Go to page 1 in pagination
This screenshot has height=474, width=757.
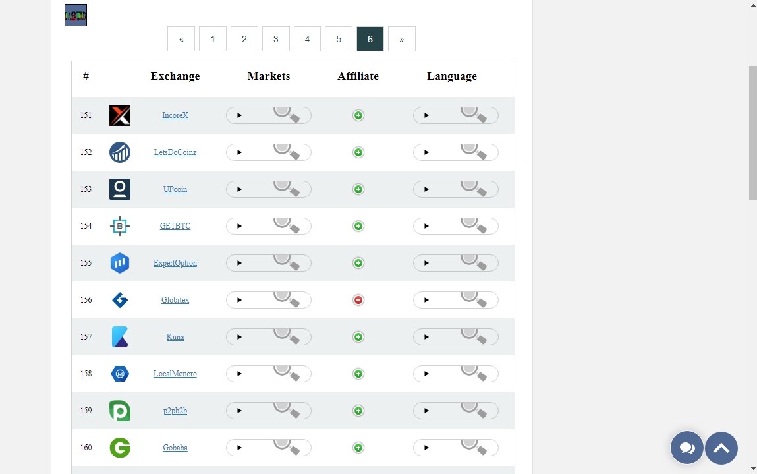213,39
